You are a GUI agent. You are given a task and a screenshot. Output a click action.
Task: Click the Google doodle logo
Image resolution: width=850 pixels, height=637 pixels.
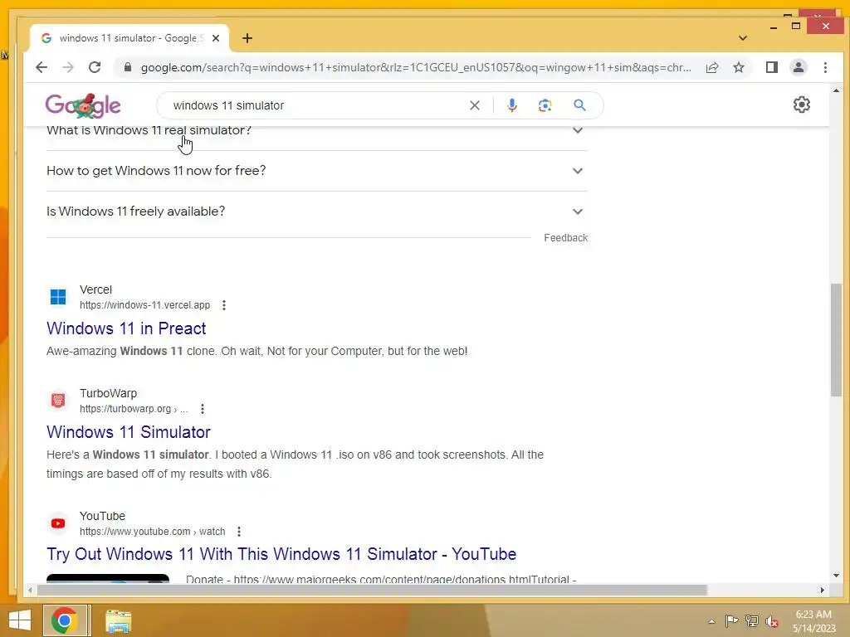tap(83, 105)
